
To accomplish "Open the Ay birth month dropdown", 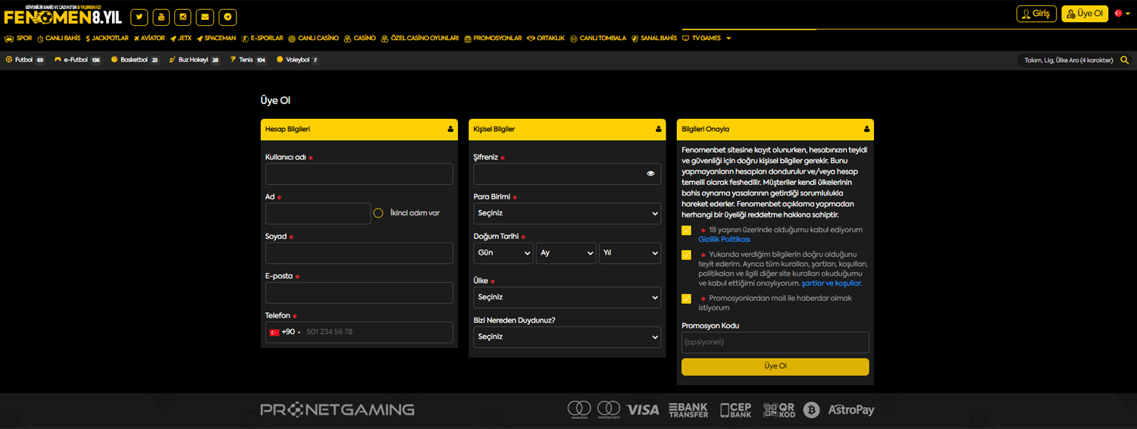I will [x=565, y=253].
